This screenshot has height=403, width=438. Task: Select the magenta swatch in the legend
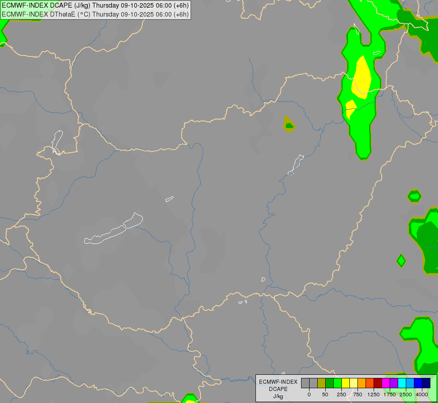386,383
